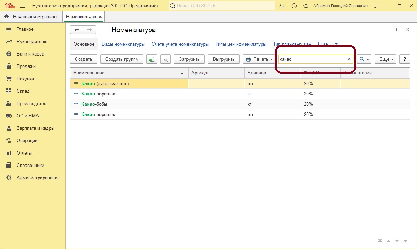Click the Загрузить button
This screenshot has height=249, width=417.
[189, 59]
